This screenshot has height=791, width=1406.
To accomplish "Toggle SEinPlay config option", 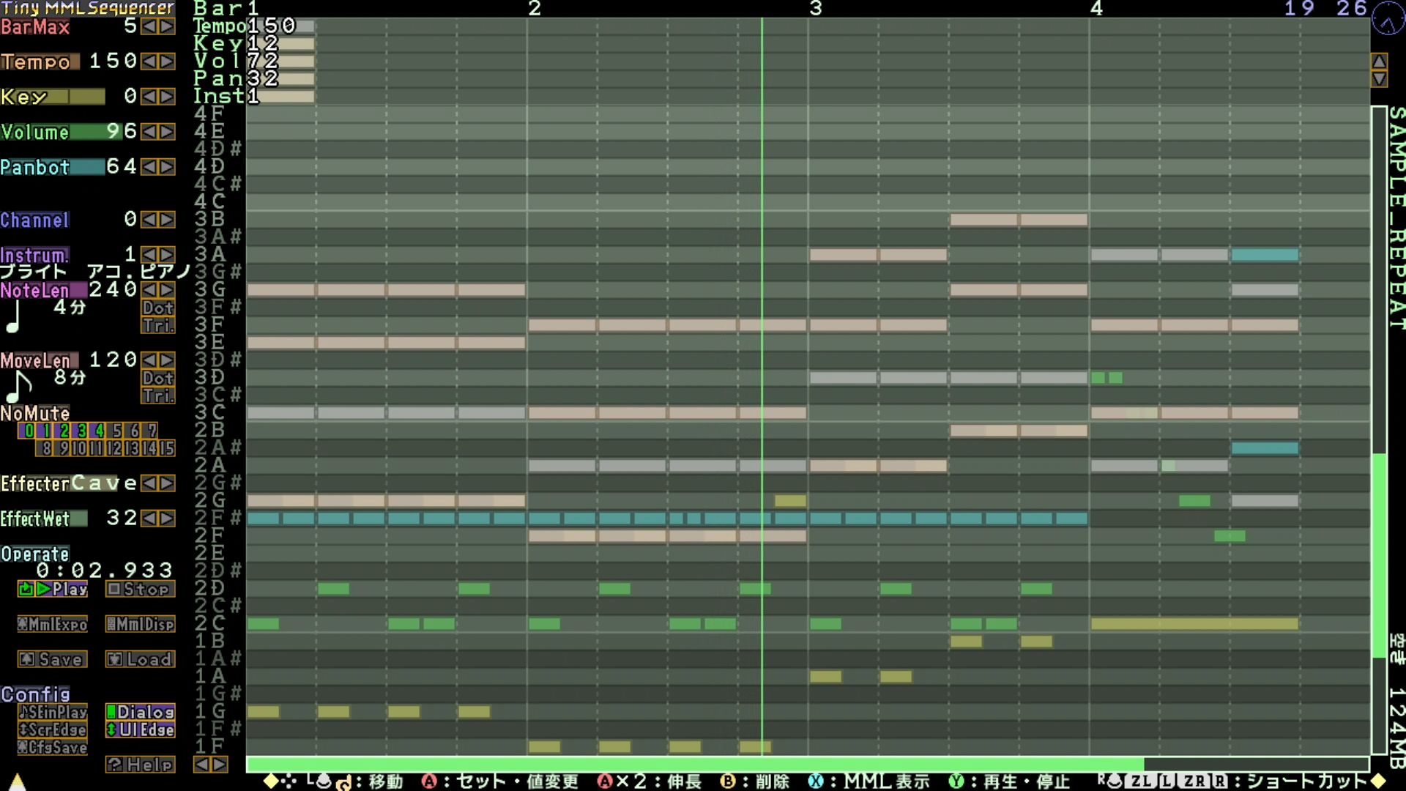I will point(53,712).
